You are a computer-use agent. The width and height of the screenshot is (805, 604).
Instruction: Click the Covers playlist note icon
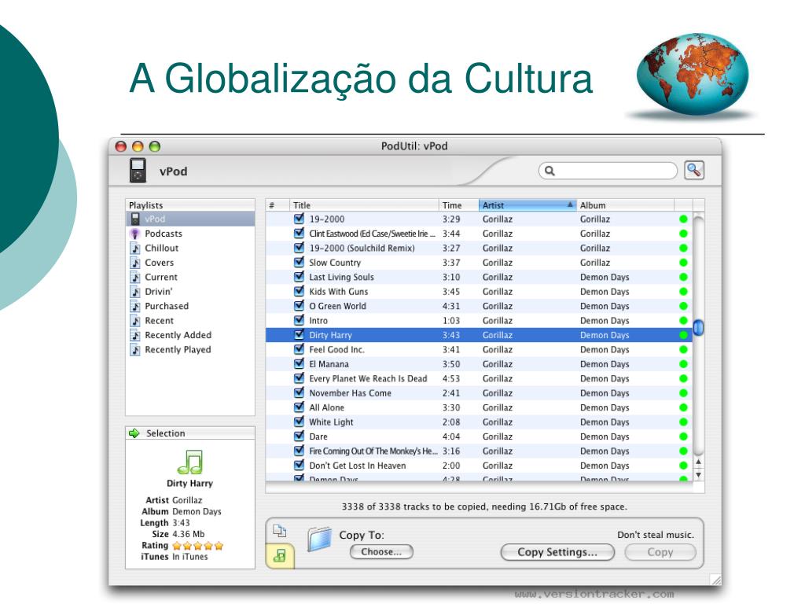[x=135, y=263]
